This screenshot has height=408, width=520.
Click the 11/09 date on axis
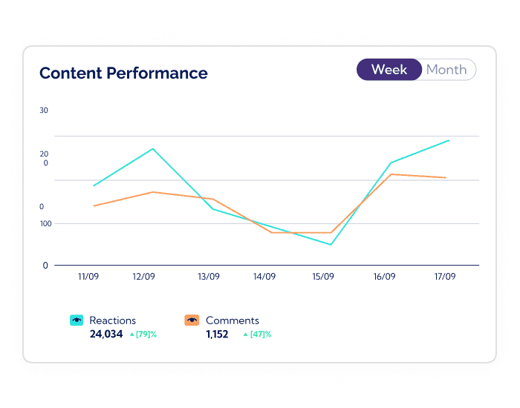(88, 277)
